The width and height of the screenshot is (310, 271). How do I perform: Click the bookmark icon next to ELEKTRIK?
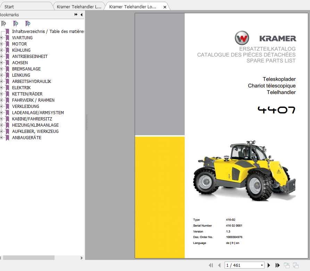(7, 87)
